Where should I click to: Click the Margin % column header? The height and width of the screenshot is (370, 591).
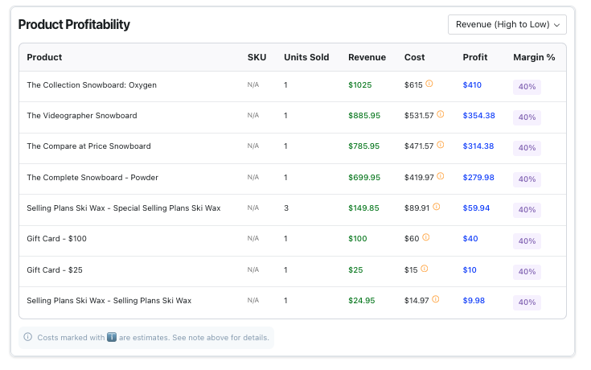(534, 57)
